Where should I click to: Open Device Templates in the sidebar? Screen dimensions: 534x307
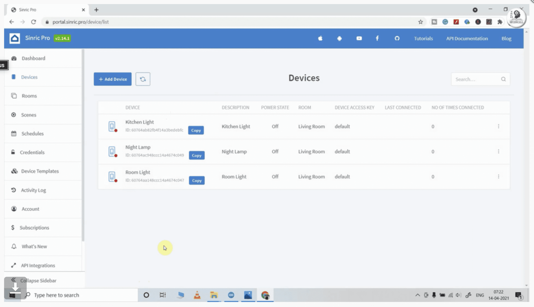(x=43, y=171)
